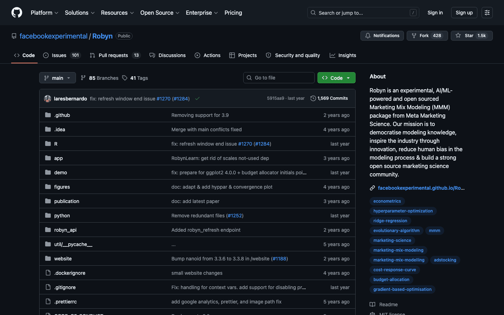The image size is (504, 315).
Task: Open the global navigation settings icon
Action: pyautogui.click(x=487, y=13)
